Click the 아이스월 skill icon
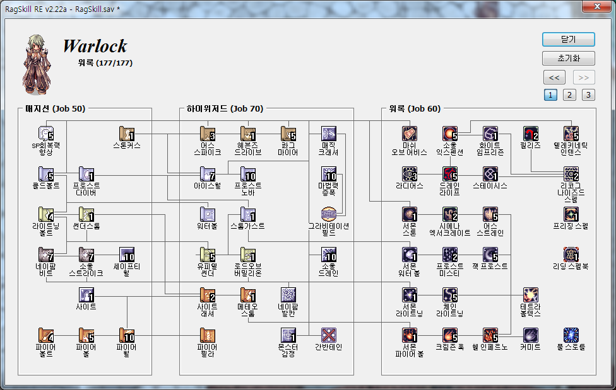The image size is (616, 390). coord(208,174)
